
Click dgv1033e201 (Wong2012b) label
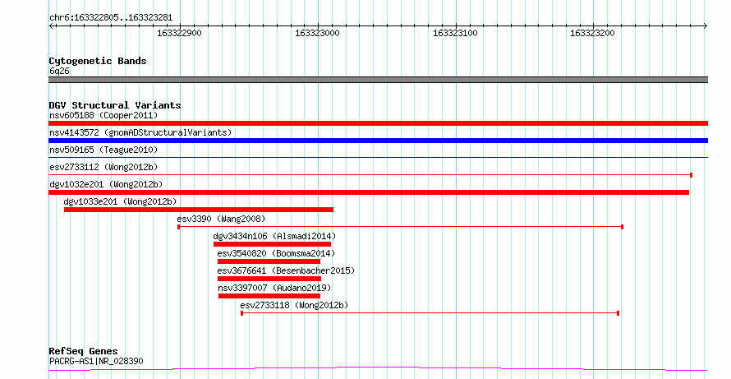pyautogui.click(x=120, y=201)
